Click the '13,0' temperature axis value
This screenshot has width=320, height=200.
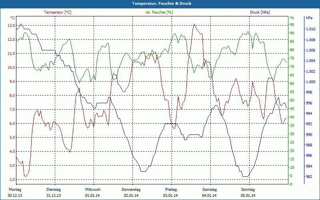(x=11, y=26)
